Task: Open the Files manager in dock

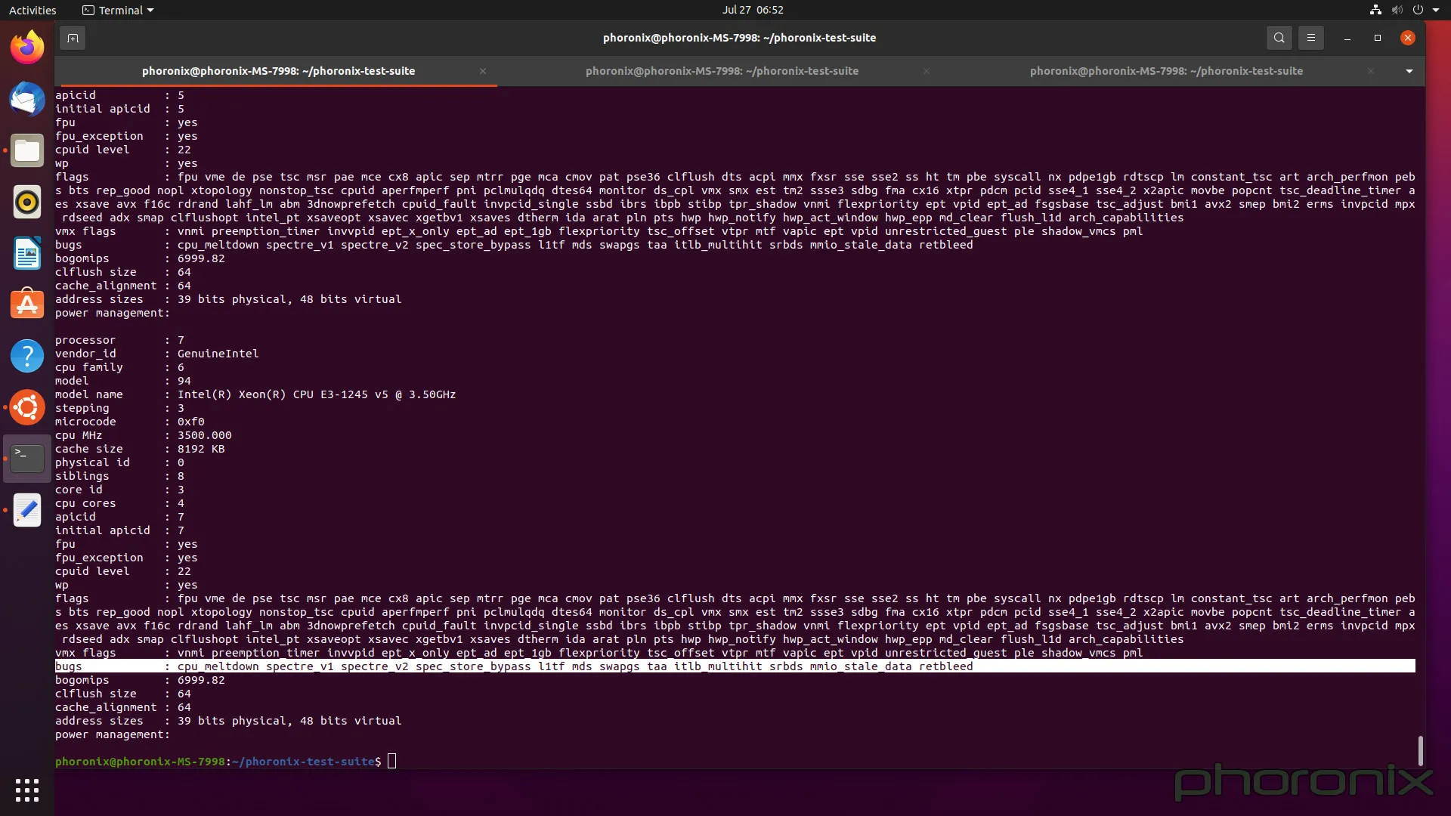Action: tap(27, 150)
